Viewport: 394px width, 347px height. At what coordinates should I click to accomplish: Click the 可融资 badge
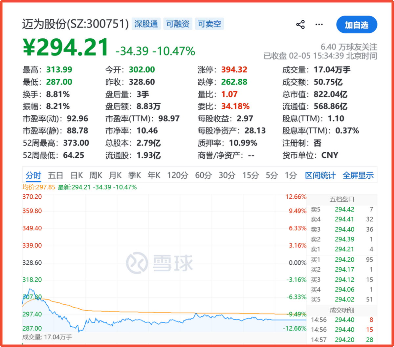(x=178, y=24)
